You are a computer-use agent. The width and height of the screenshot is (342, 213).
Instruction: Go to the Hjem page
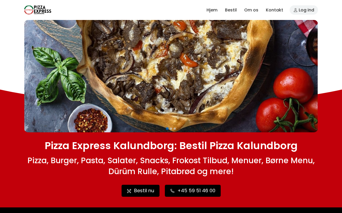[x=212, y=10]
